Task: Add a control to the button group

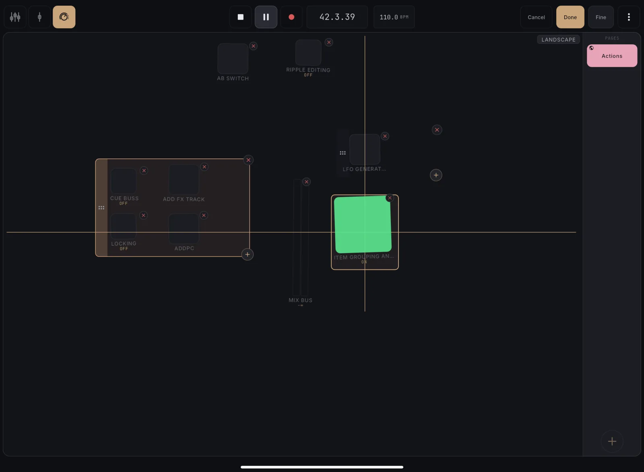Action: [248, 255]
